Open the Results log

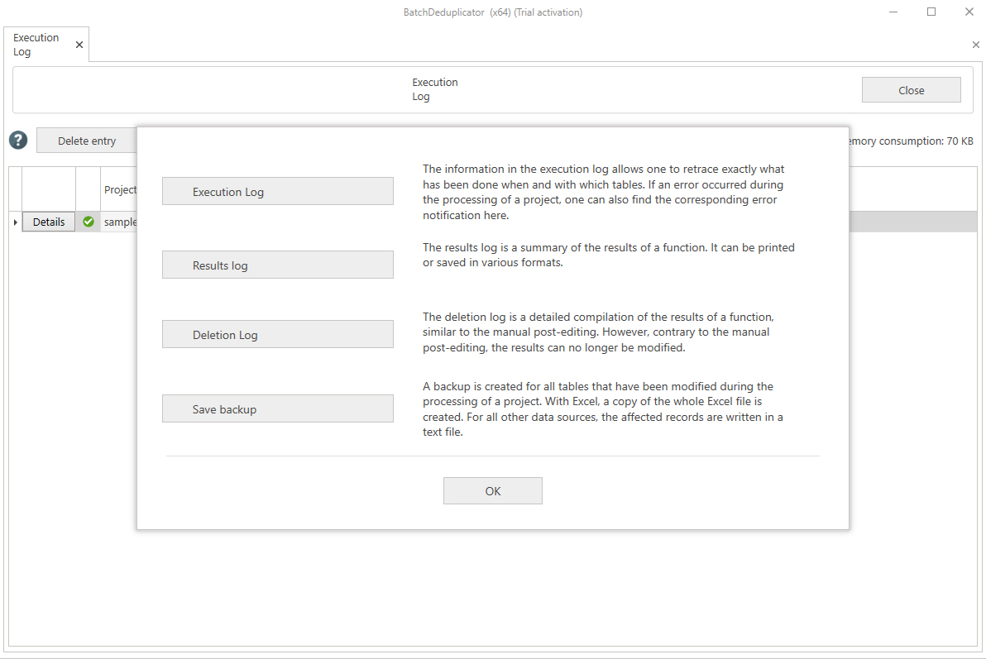click(x=277, y=265)
